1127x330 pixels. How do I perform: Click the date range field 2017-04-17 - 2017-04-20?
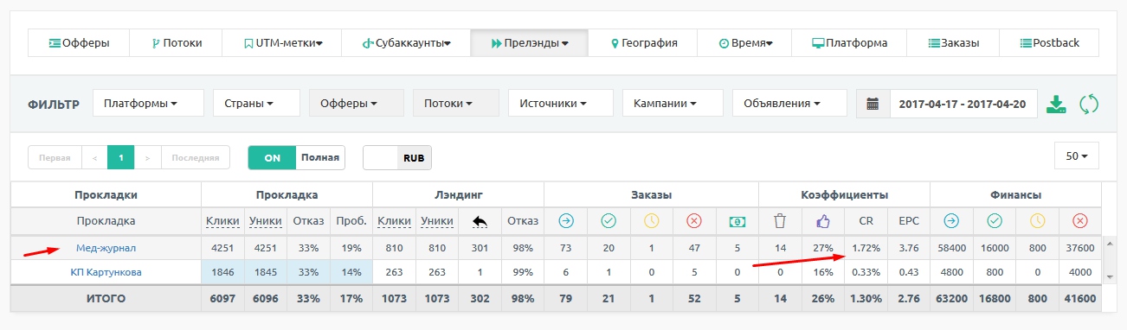pyautogui.click(x=963, y=104)
